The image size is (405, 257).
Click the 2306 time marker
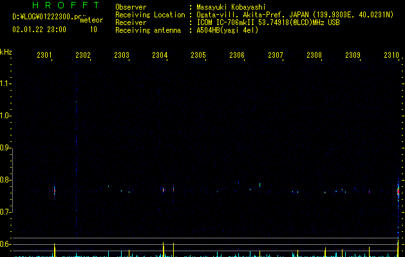pos(237,55)
